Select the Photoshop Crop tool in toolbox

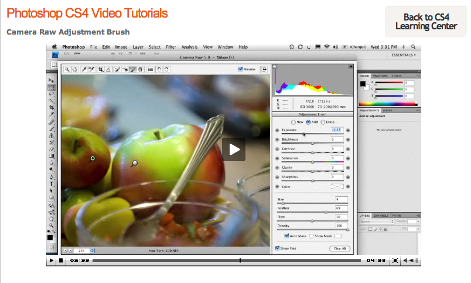click(52, 108)
